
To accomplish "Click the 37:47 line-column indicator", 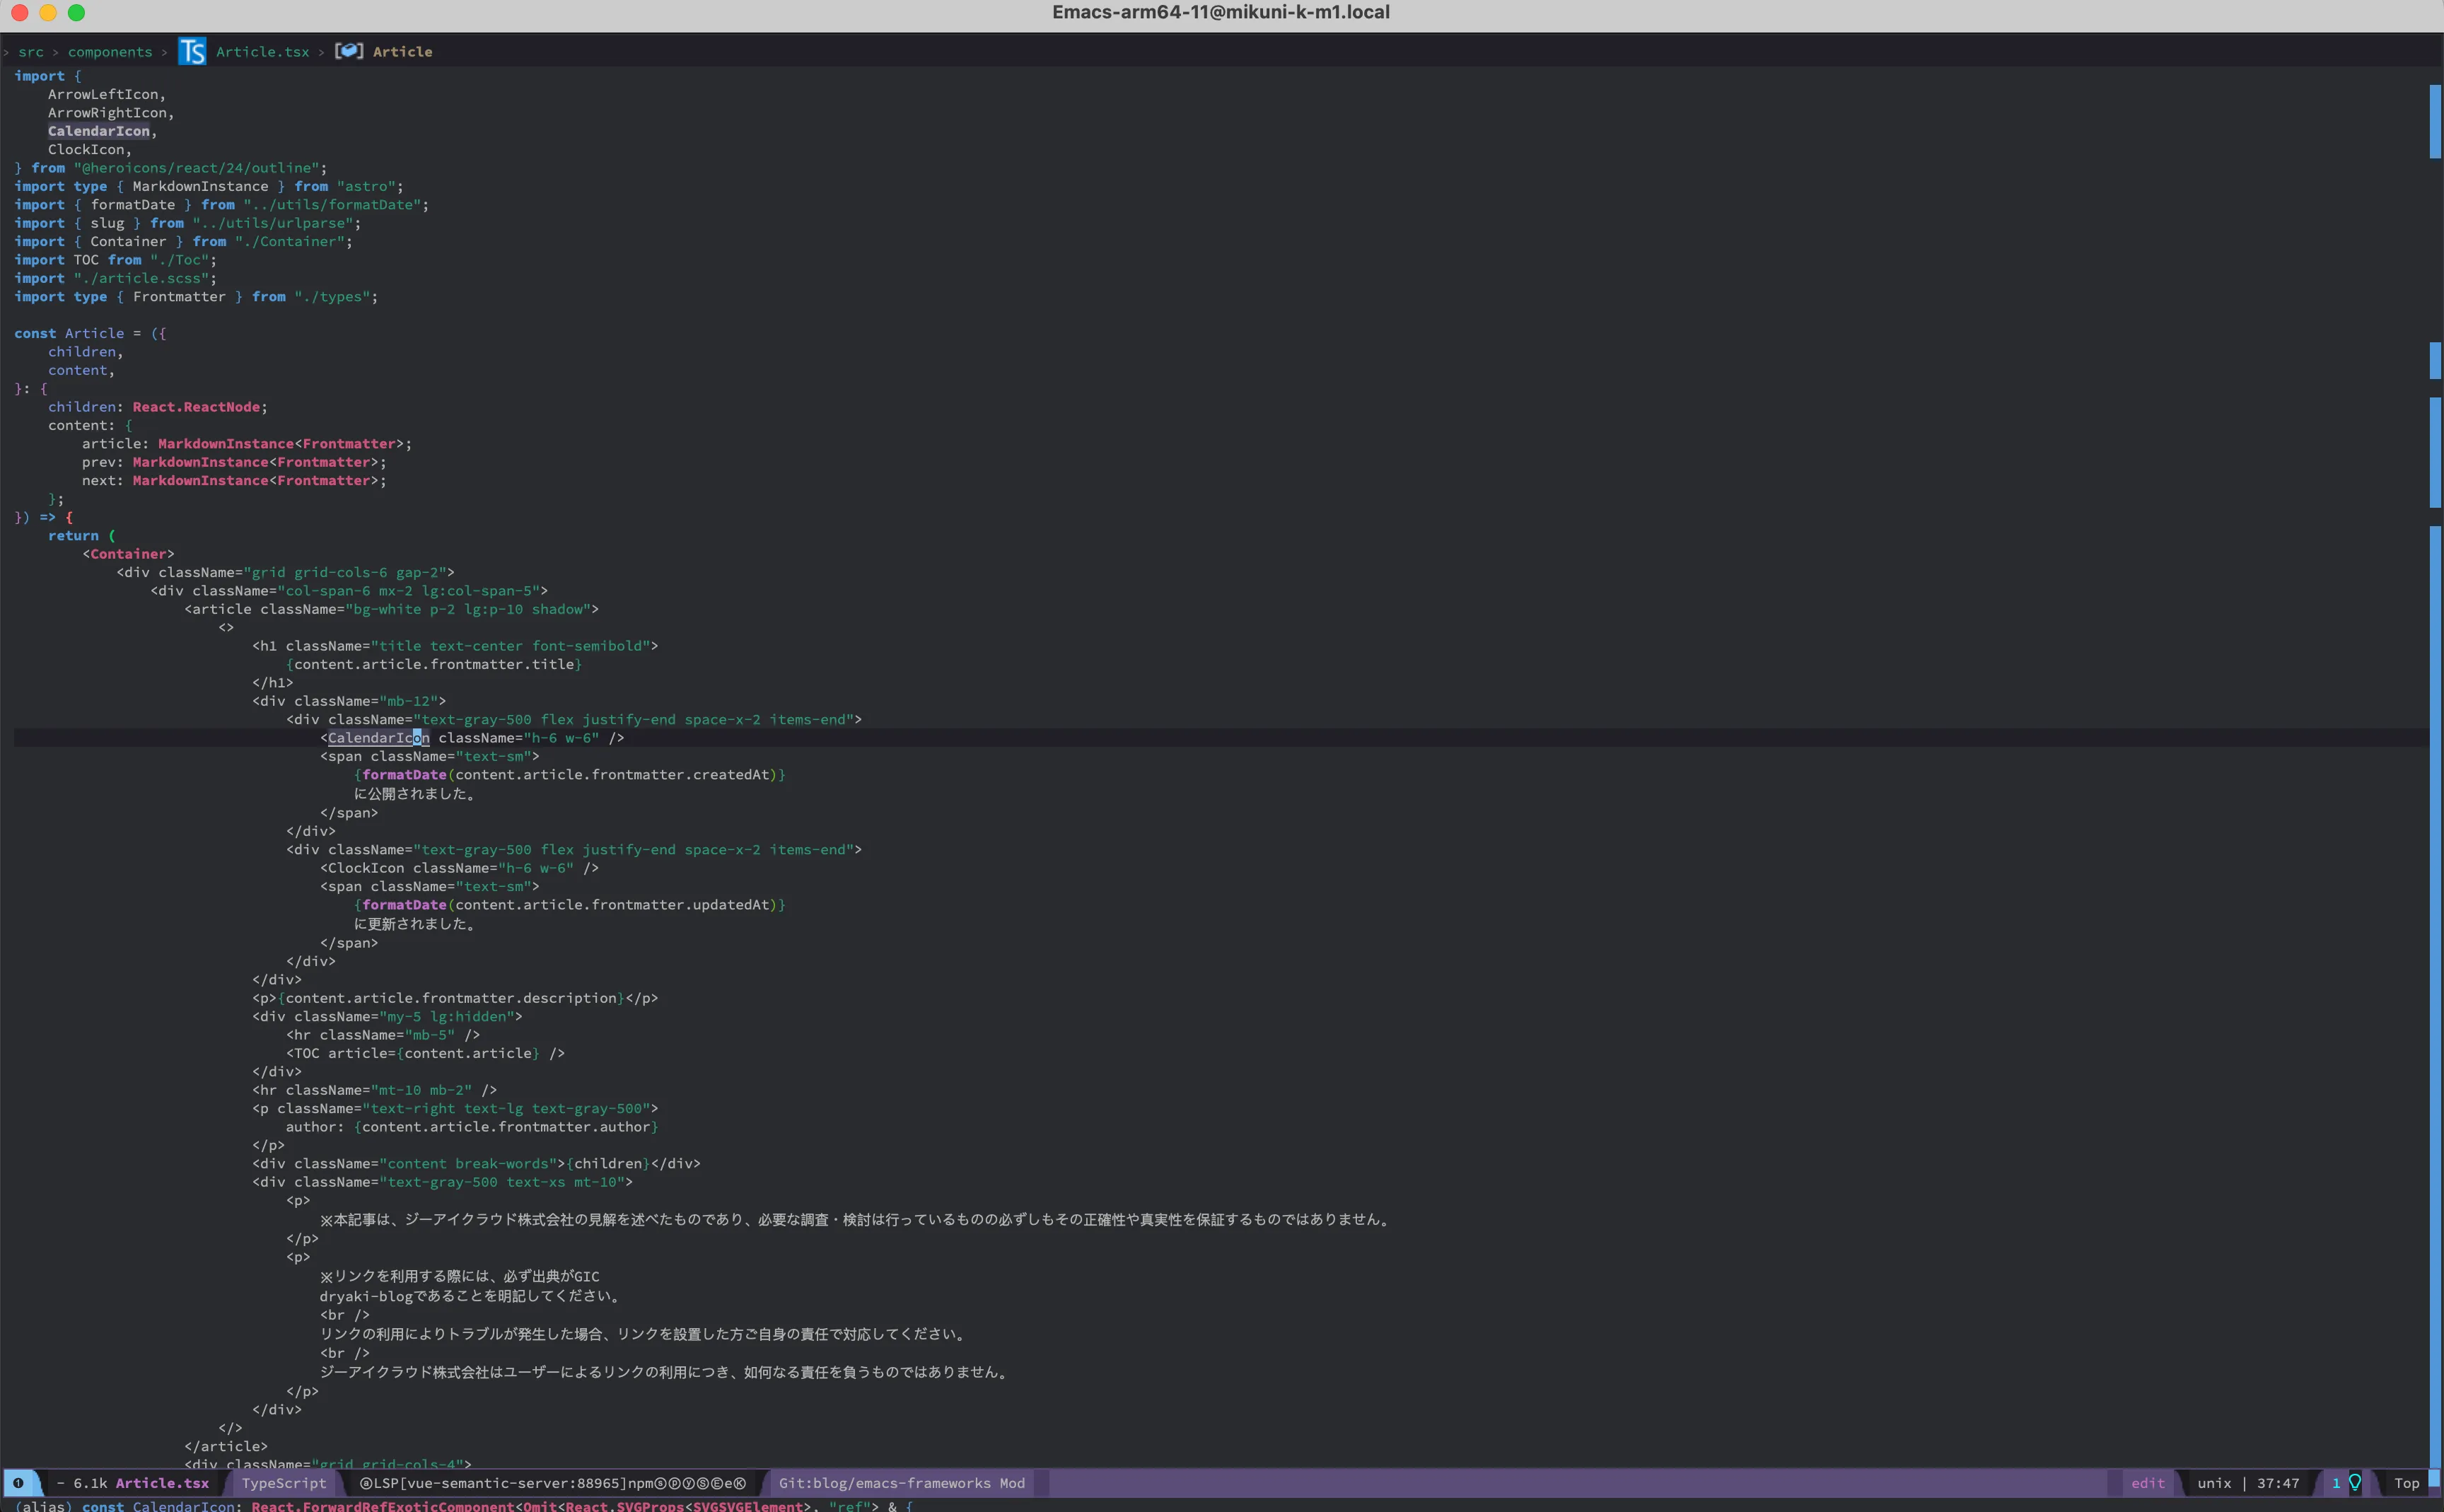I will pos(2278,1484).
